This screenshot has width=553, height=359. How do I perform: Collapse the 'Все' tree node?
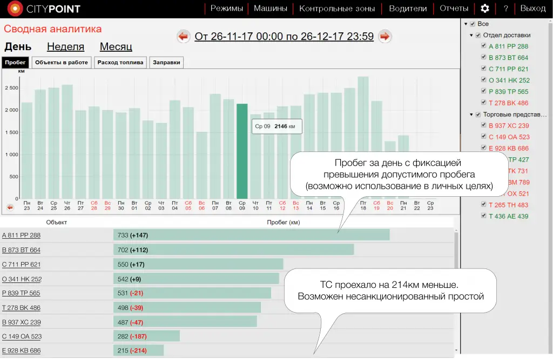(466, 24)
